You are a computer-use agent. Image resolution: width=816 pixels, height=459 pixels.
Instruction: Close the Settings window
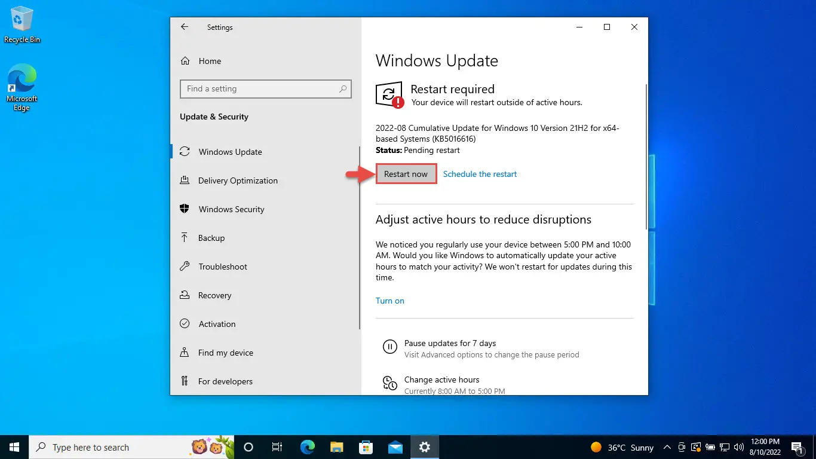pos(634,27)
